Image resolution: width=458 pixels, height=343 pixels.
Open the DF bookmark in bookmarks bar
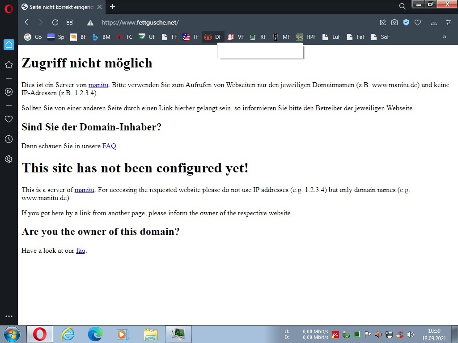click(213, 37)
